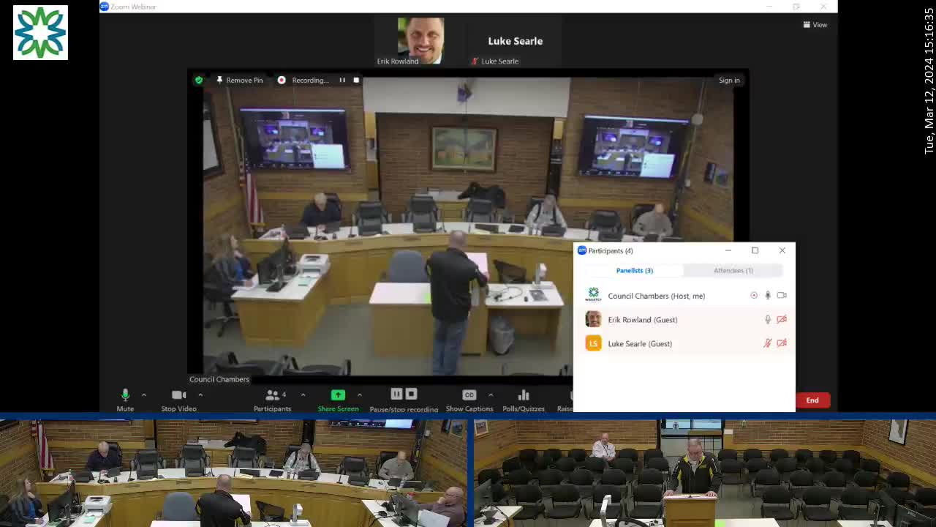Viewport: 936px width, 527px height.
Task: Toggle Luke Searle's camera icon in the list
Action: (x=782, y=343)
